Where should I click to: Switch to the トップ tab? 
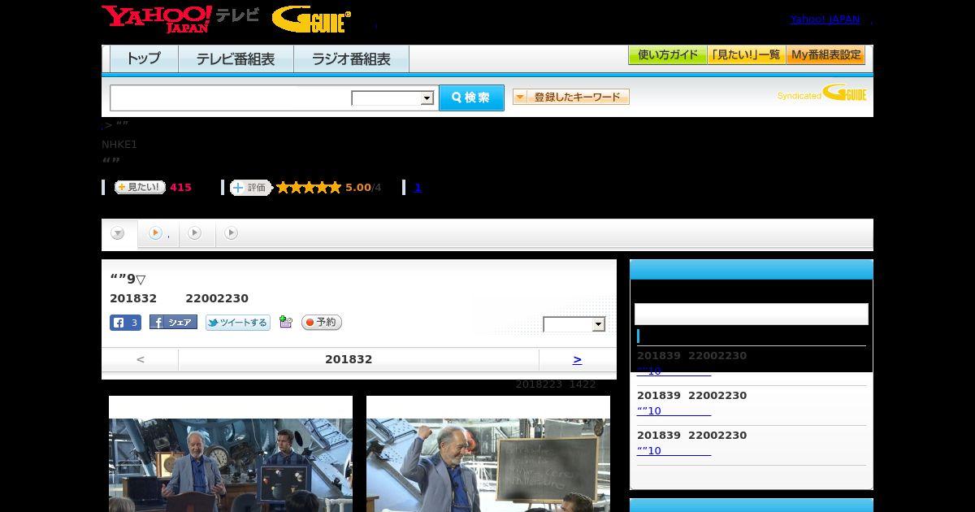(x=144, y=59)
